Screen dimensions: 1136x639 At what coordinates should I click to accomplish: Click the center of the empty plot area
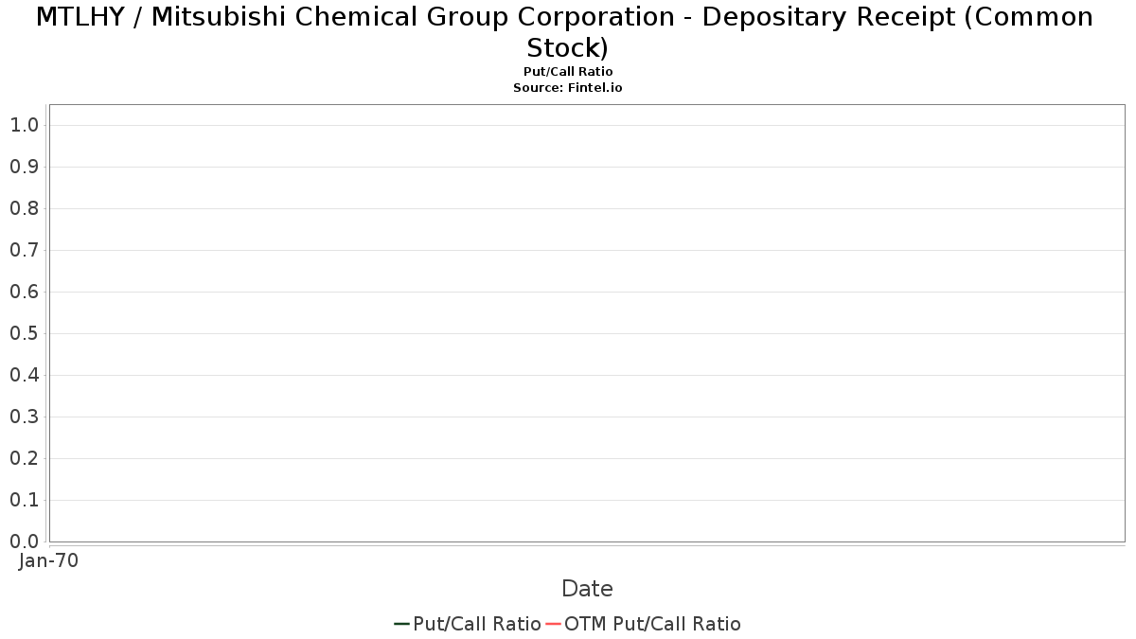click(587, 323)
